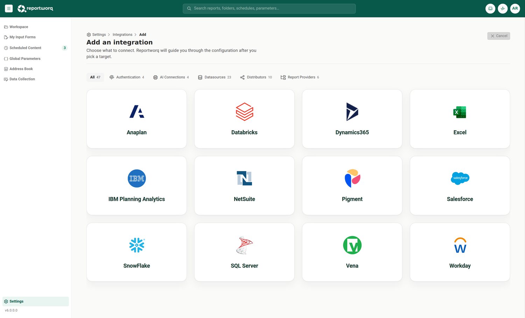Click the Vena logo icon
The width and height of the screenshot is (525, 318).
tap(352, 245)
